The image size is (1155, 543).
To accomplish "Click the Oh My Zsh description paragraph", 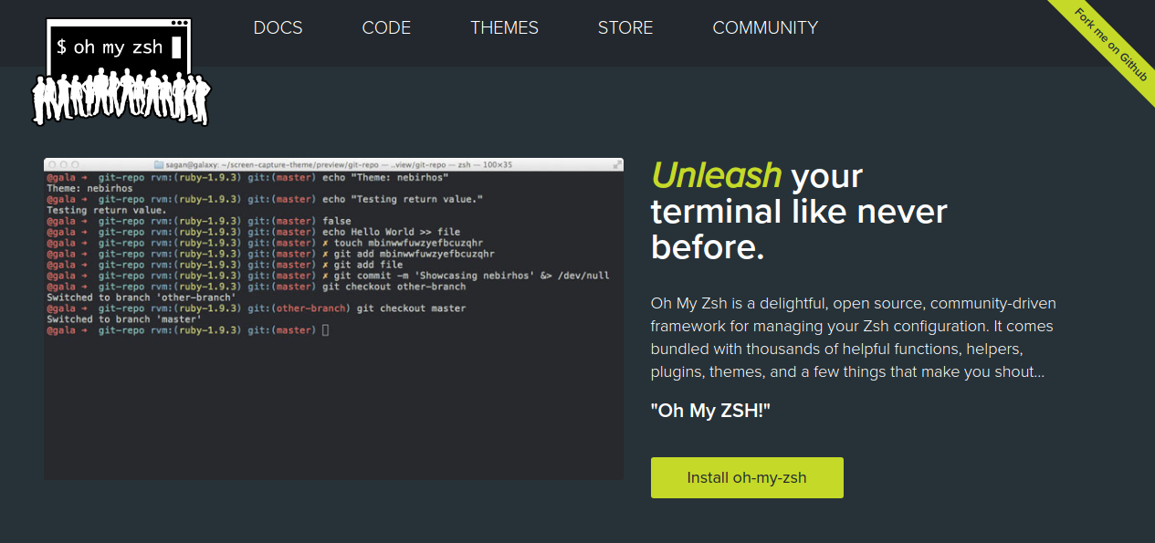I will (x=853, y=338).
